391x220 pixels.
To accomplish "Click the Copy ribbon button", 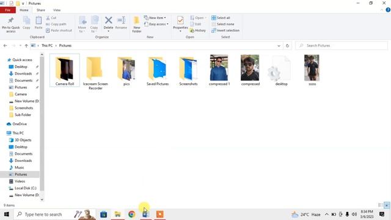I will pos(26,23).
